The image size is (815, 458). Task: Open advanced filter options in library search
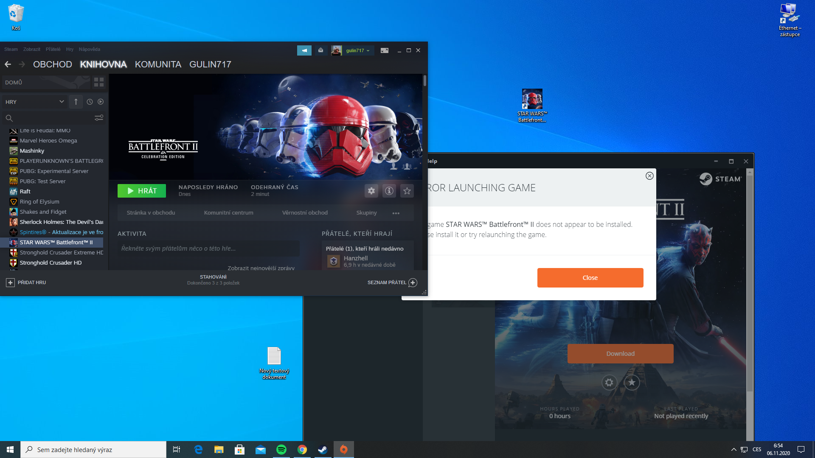tap(99, 118)
